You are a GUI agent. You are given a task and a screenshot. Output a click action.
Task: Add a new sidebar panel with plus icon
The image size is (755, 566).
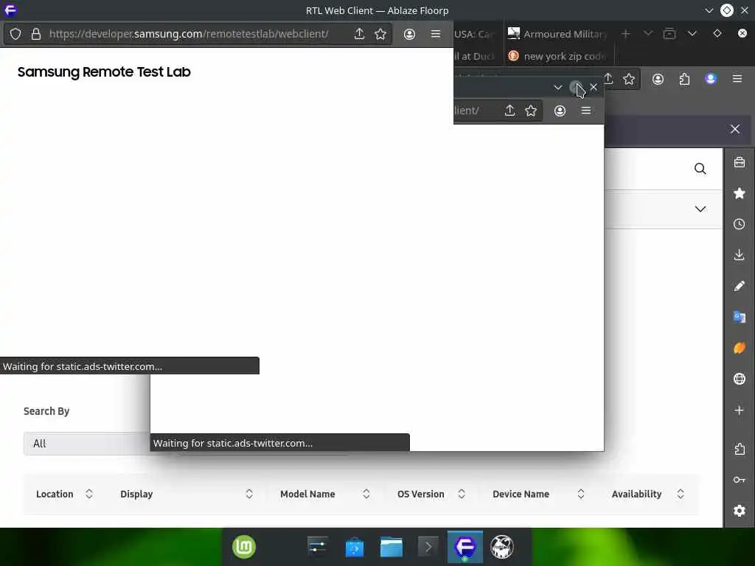tap(739, 410)
